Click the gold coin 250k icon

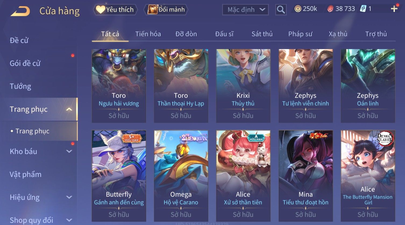(x=298, y=9)
